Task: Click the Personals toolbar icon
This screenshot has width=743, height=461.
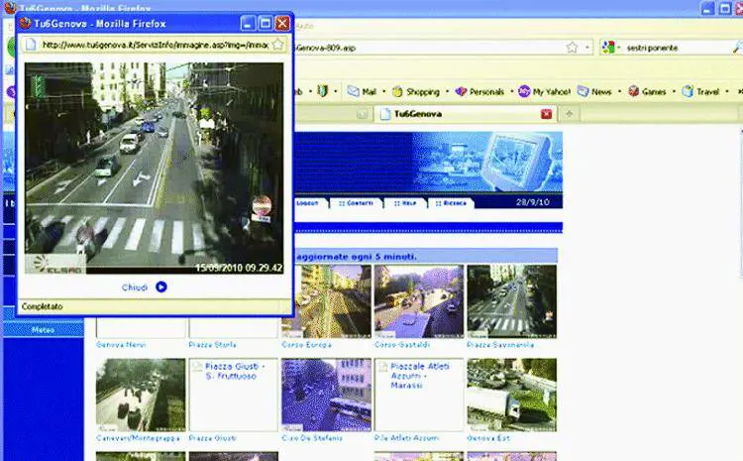Action: coord(460,91)
